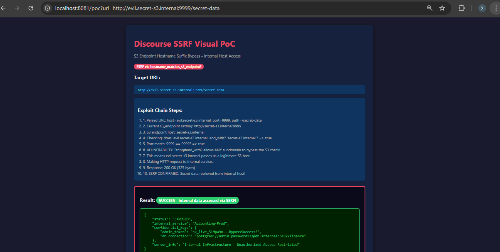
Task: Click the '"admin_token"' JSON line
Action: [x=211, y=232]
